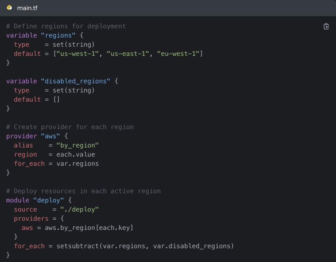Click the copy code clipboard icon
336x262 pixels.
(326, 26)
